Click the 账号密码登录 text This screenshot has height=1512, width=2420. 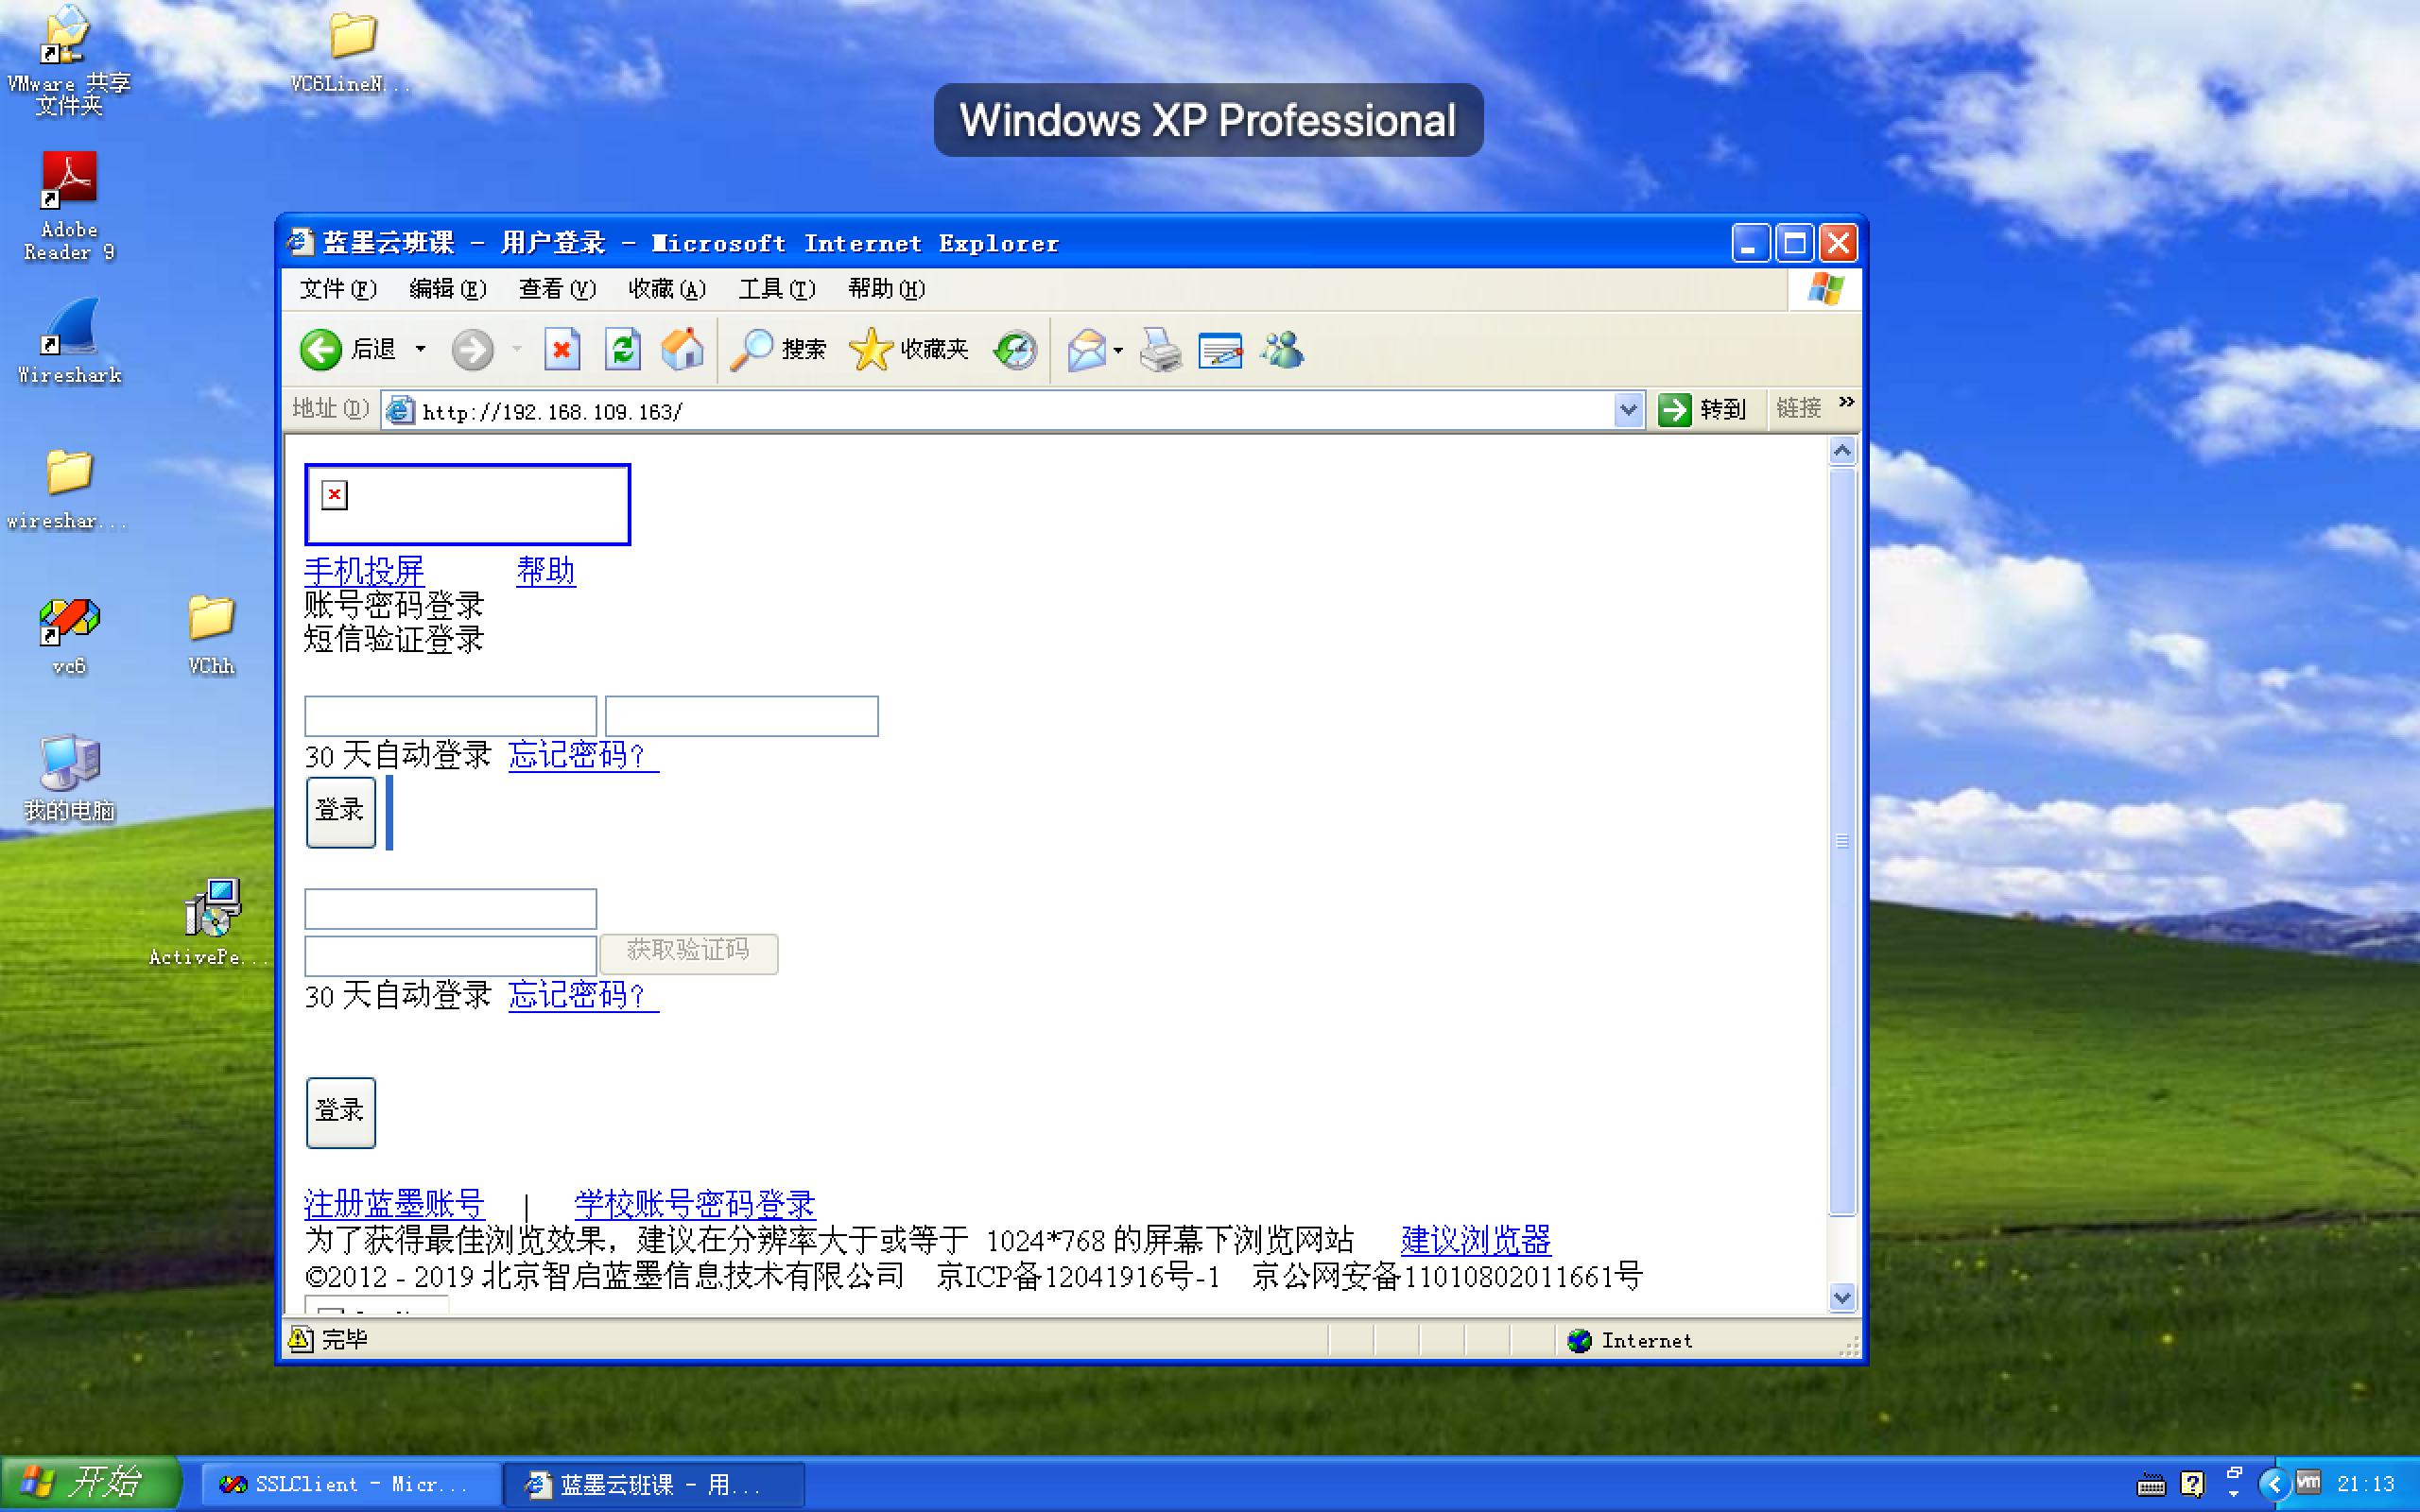[x=394, y=604]
